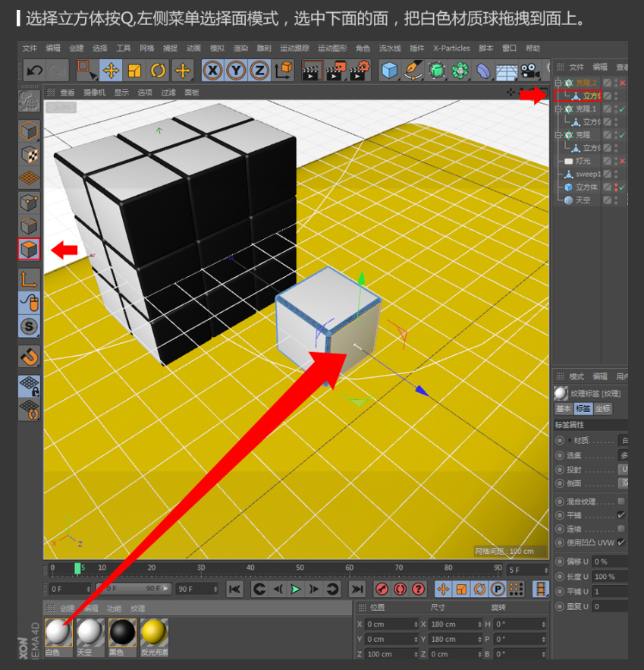Select the black 黑色 material swatch

tap(122, 634)
